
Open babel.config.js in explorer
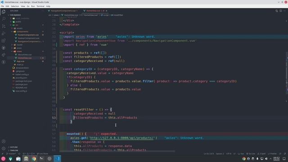pyautogui.click(x=22, y=75)
